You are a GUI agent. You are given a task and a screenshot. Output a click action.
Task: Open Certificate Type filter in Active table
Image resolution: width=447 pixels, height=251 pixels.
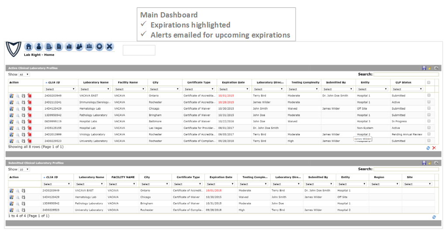click(x=199, y=89)
